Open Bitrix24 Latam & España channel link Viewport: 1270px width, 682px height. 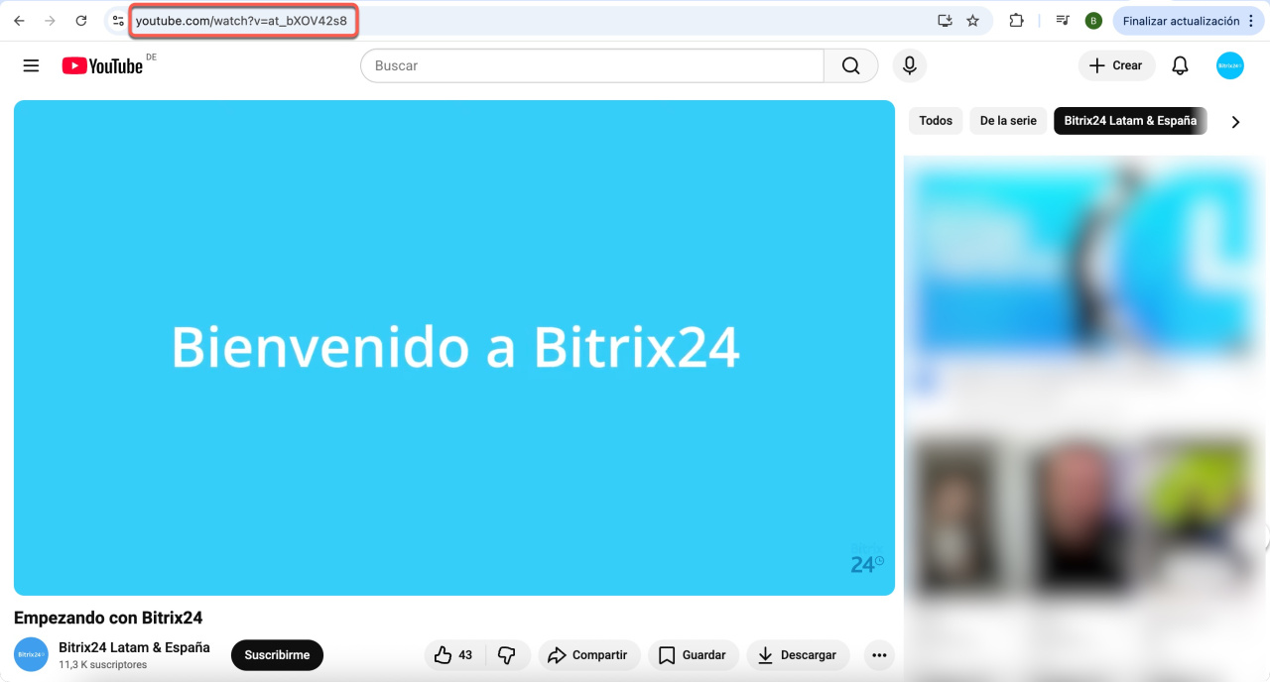pyautogui.click(x=134, y=647)
